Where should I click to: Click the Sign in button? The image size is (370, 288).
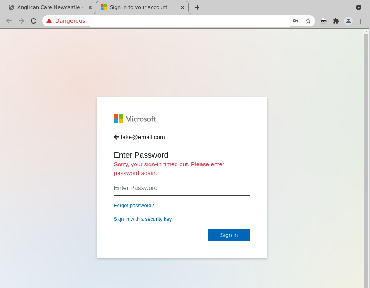[229, 235]
